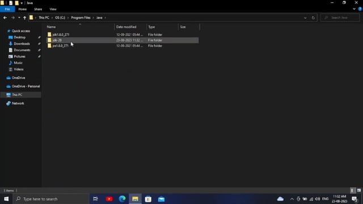
Task: Open Downloads in the navigation pane
Action: [x=22, y=44]
